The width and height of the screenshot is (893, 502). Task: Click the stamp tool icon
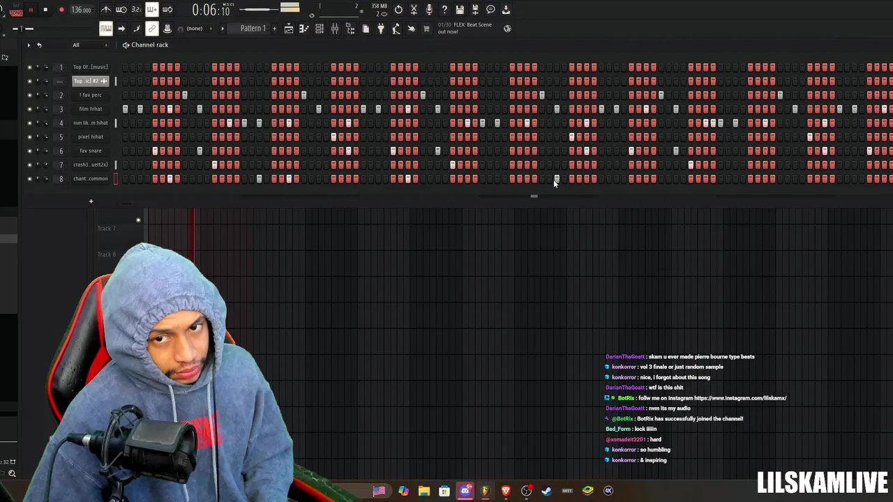pyautogui.click(x=167, y=29)
